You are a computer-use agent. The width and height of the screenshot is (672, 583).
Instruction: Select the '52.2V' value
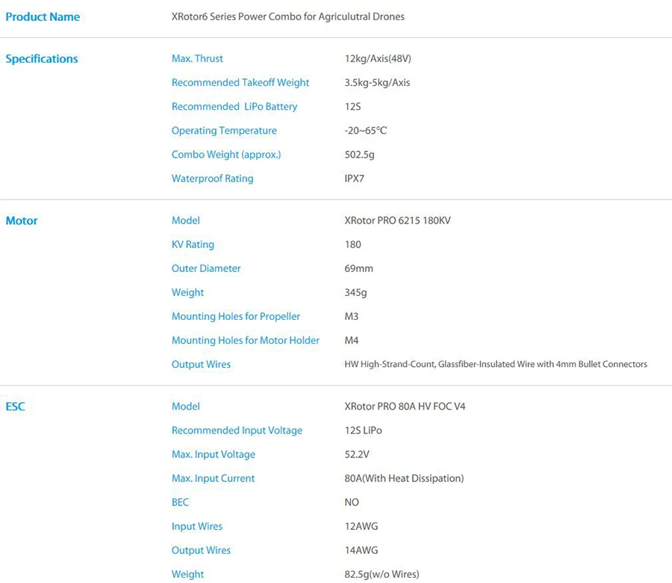click(x=357, y=454)
